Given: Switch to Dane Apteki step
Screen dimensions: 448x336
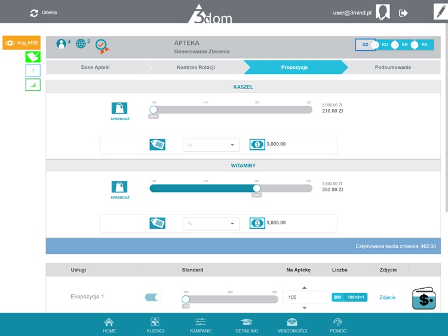Looking at the screenshot, I should pyautogui.click(x=96, y=67).
